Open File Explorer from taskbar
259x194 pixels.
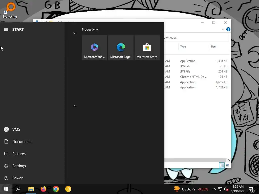pyautogui.click(x=31, y=189)
